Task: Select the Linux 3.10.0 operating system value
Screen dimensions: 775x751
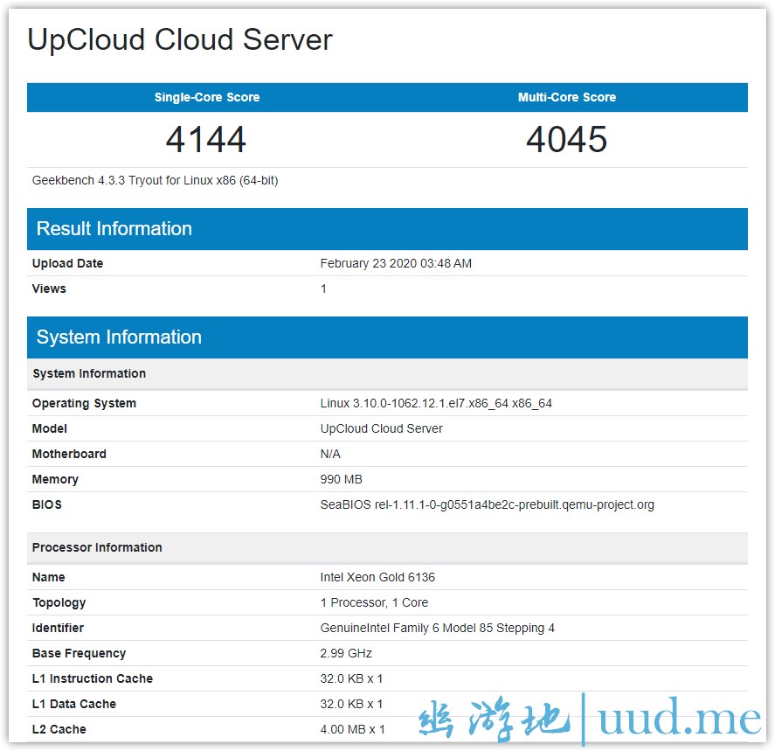Action: pyautogui.click(x=436, y=403)
